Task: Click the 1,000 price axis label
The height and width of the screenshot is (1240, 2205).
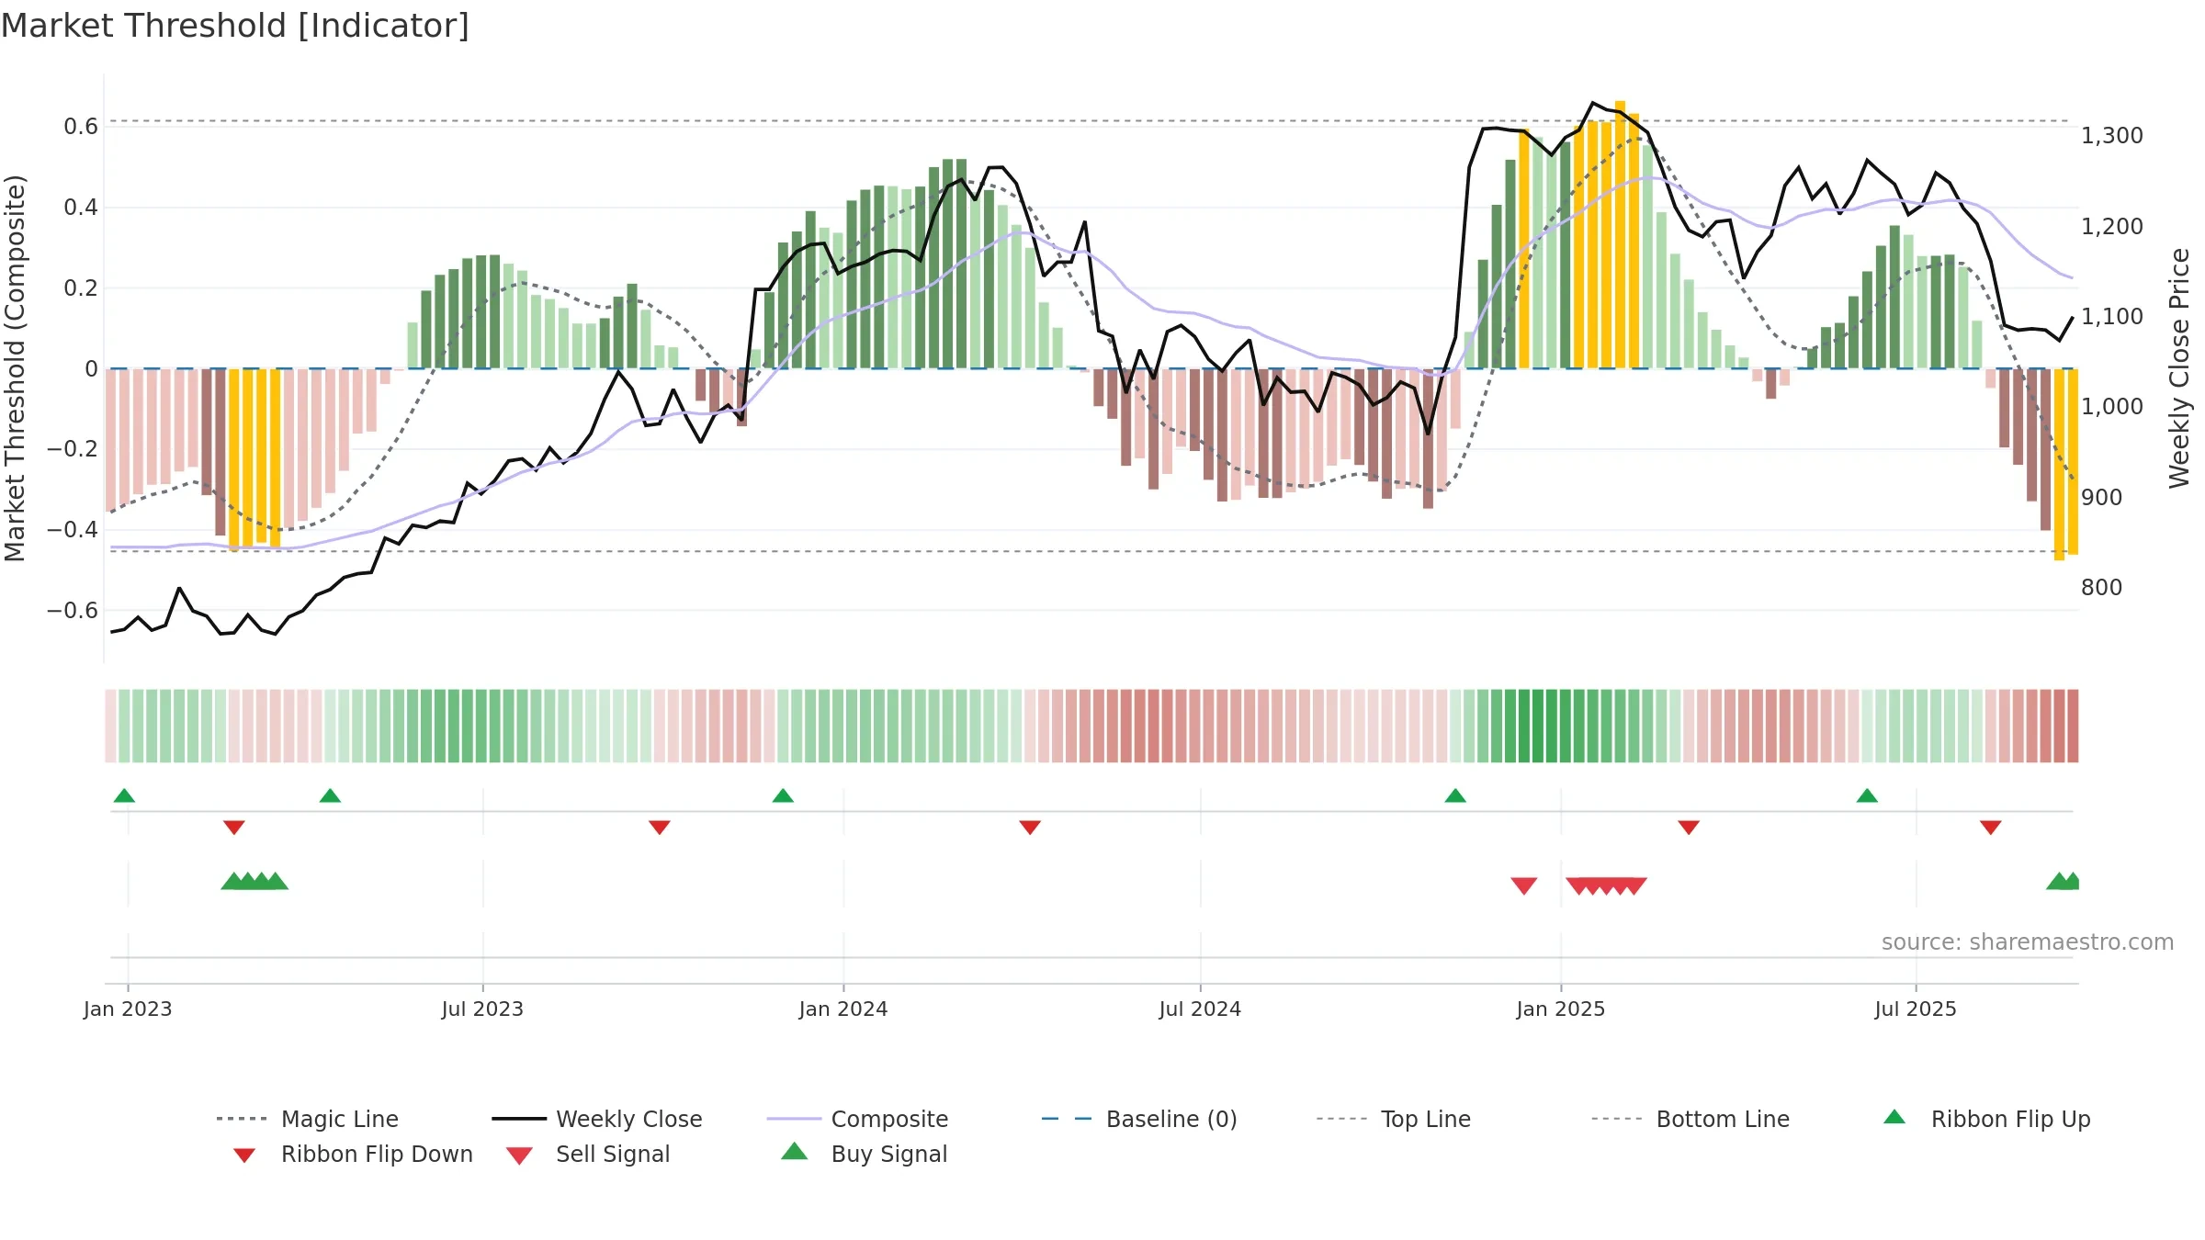Action: [2112, 406]
